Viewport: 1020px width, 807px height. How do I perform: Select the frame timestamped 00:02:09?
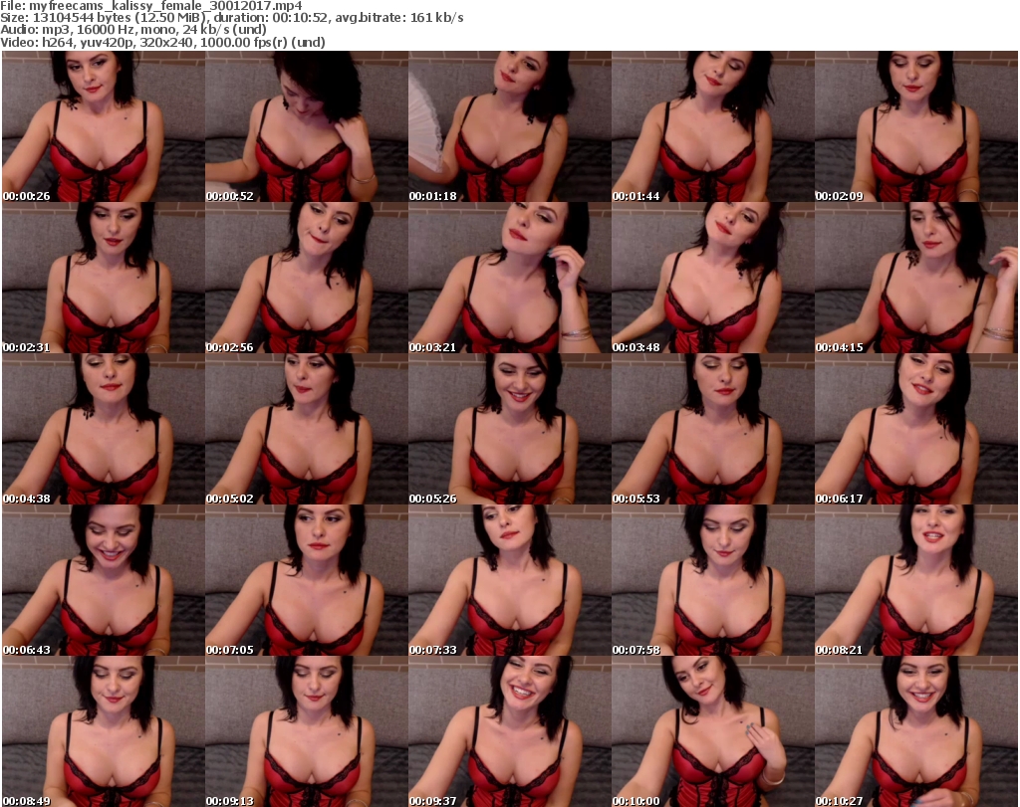pos(916,126)
